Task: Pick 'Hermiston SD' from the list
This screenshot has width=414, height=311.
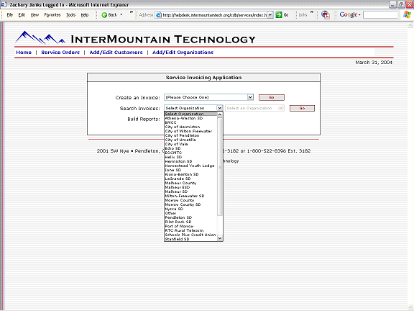Action: tap(190, 161)
